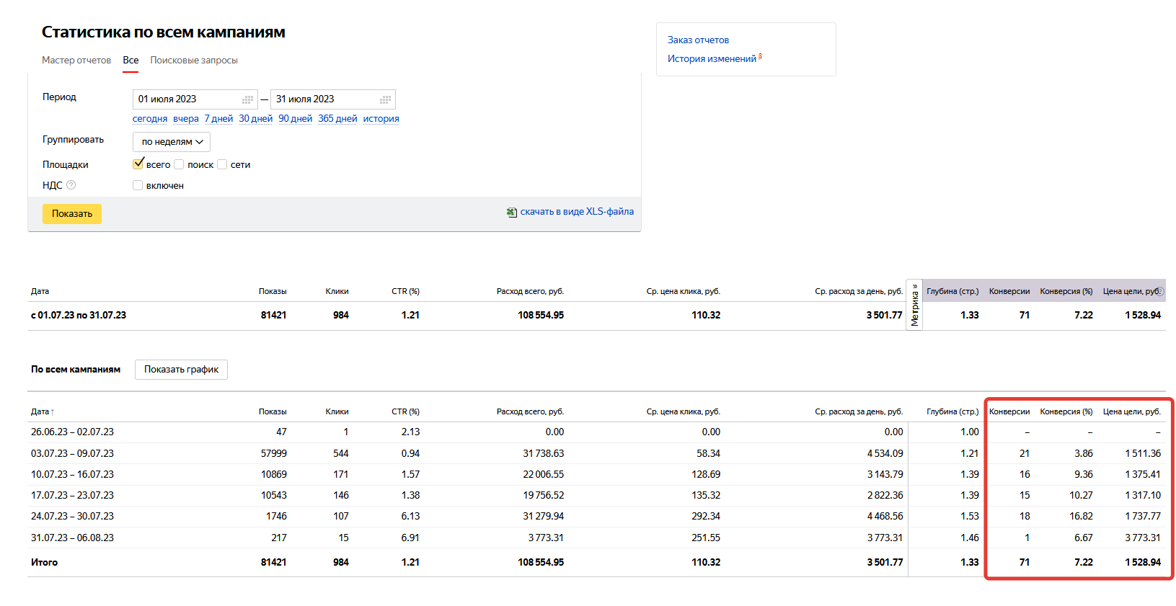Viewport: 1176px width, 606px height.
Task: Open the 'по неделям' grouping dropdown
Action: click(x=172, y=142)
